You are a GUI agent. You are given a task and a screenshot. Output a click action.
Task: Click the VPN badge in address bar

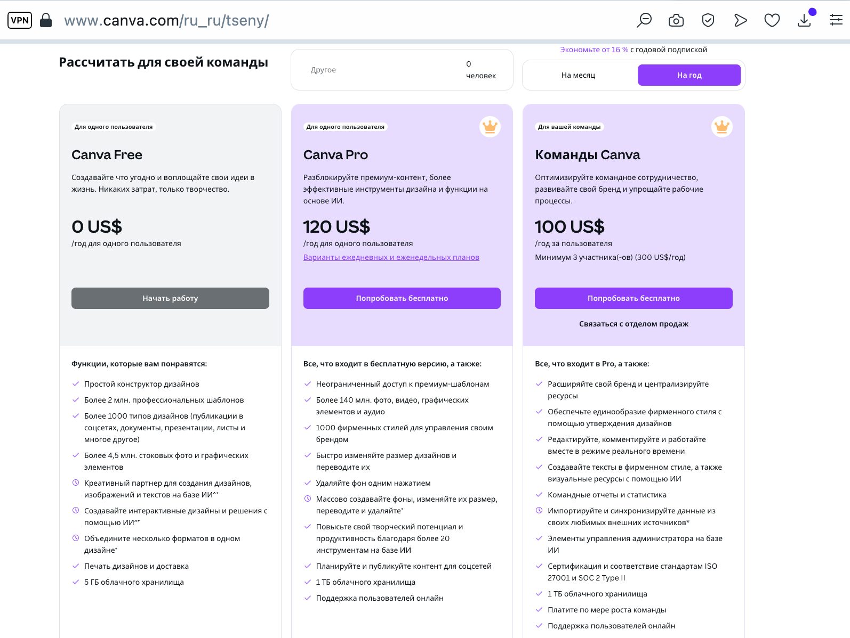click(20, 20)
